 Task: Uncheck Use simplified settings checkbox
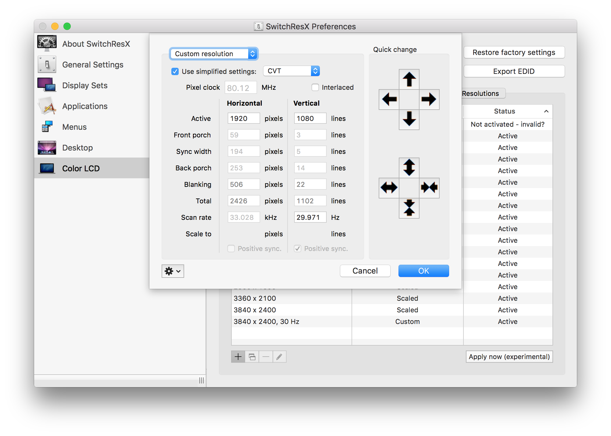click(175, 71)
